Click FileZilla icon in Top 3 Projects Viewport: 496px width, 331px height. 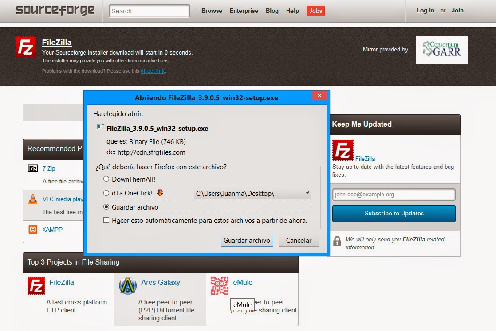[36, 286]
